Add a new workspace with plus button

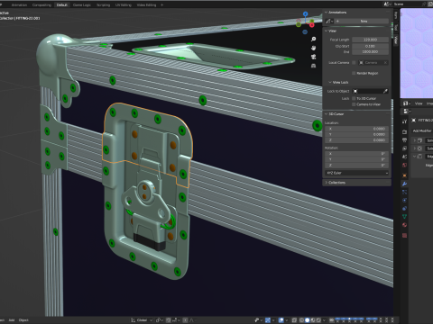pyautogui.click(x=161, y=4)
